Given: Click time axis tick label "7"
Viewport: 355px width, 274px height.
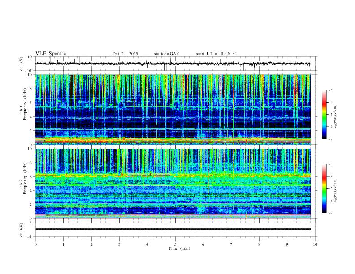Looking at the screenshot, I should pyautogui.click(x=231, y=244).
